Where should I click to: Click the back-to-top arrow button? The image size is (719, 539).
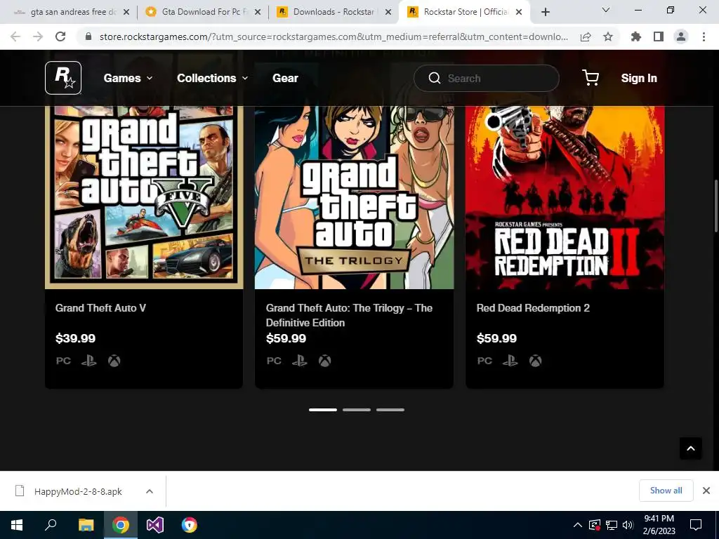point(691,448)
